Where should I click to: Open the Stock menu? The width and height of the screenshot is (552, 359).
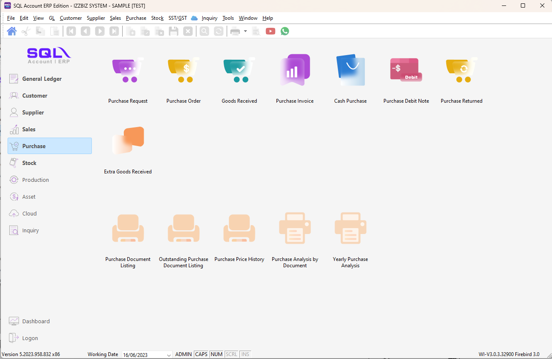point(157,18)
